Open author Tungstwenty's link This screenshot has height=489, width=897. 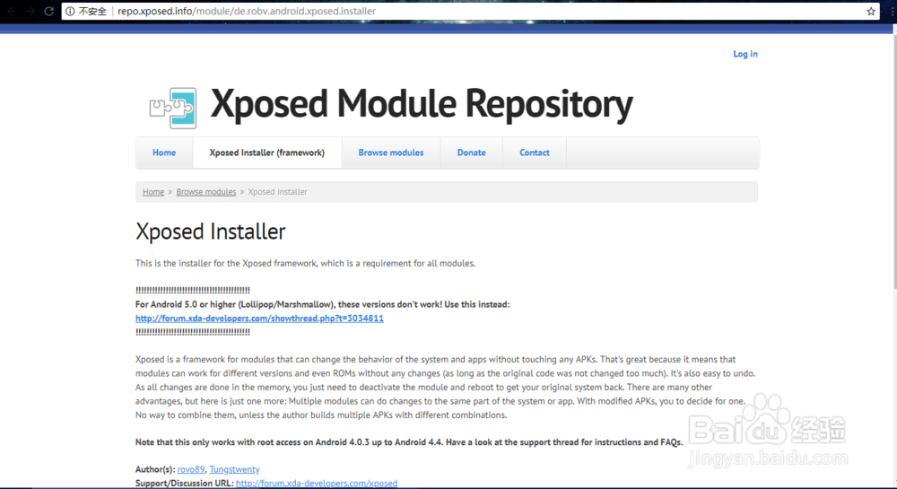point(234,469)
